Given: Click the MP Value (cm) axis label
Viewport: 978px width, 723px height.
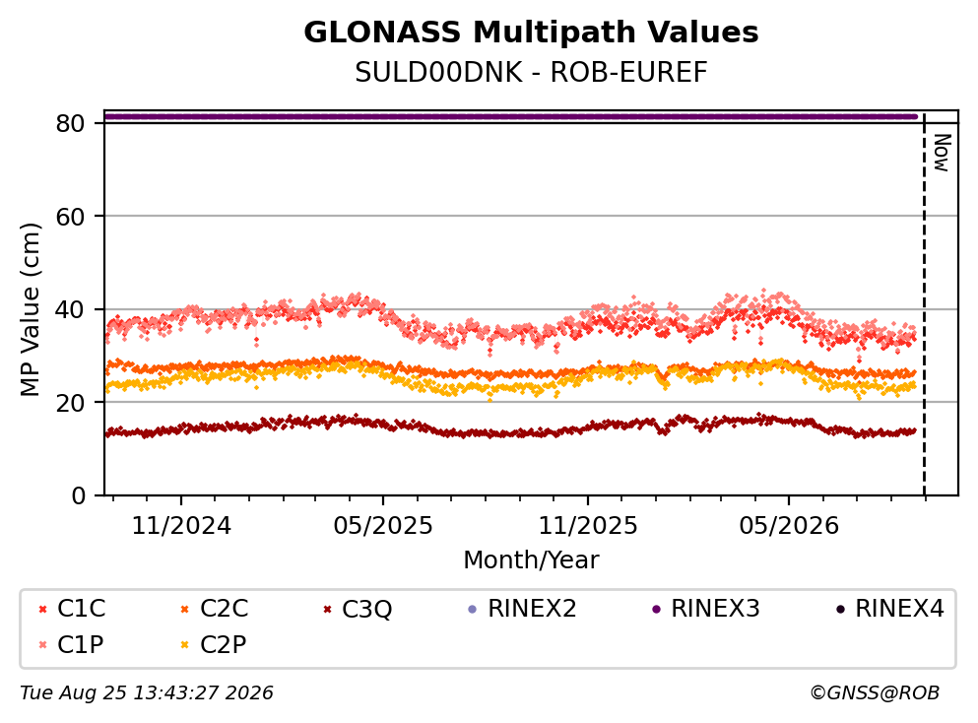Looking at the screenshot, I should click(30, 309).
